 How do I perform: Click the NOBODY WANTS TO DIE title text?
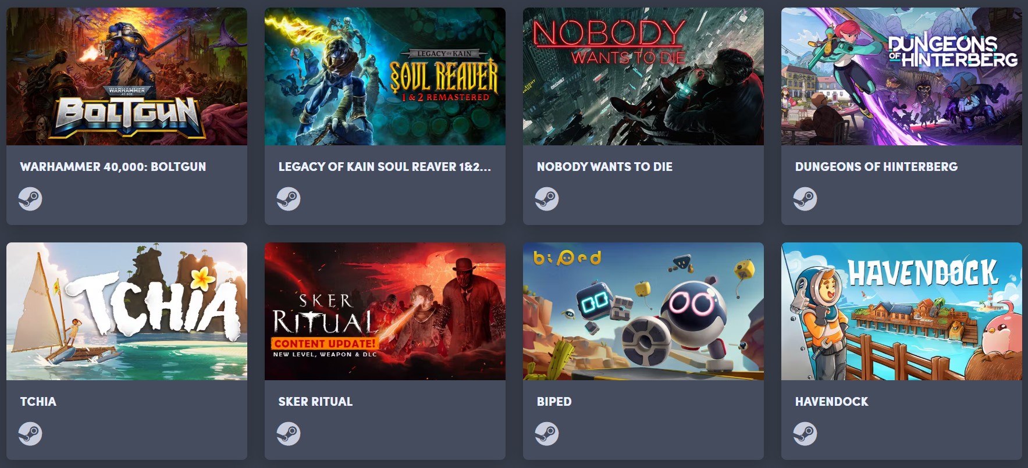pos(604,167)
